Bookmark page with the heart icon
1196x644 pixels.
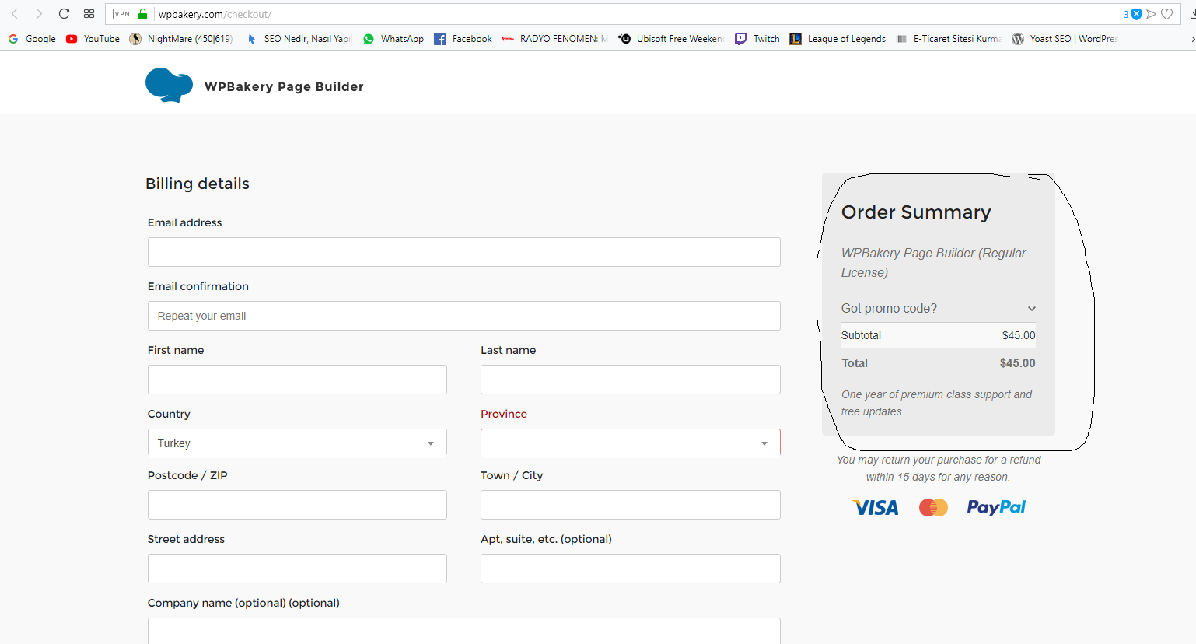pyautogui.click(x=1166, y=14)
